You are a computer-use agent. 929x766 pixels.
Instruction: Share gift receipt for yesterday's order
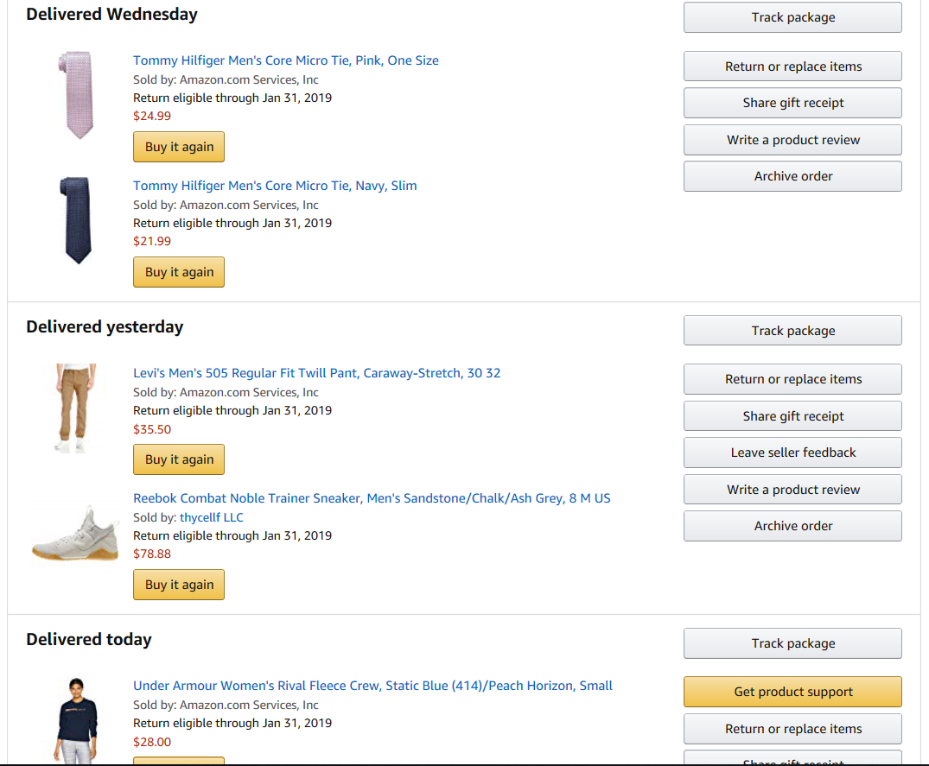pos(792,416)
